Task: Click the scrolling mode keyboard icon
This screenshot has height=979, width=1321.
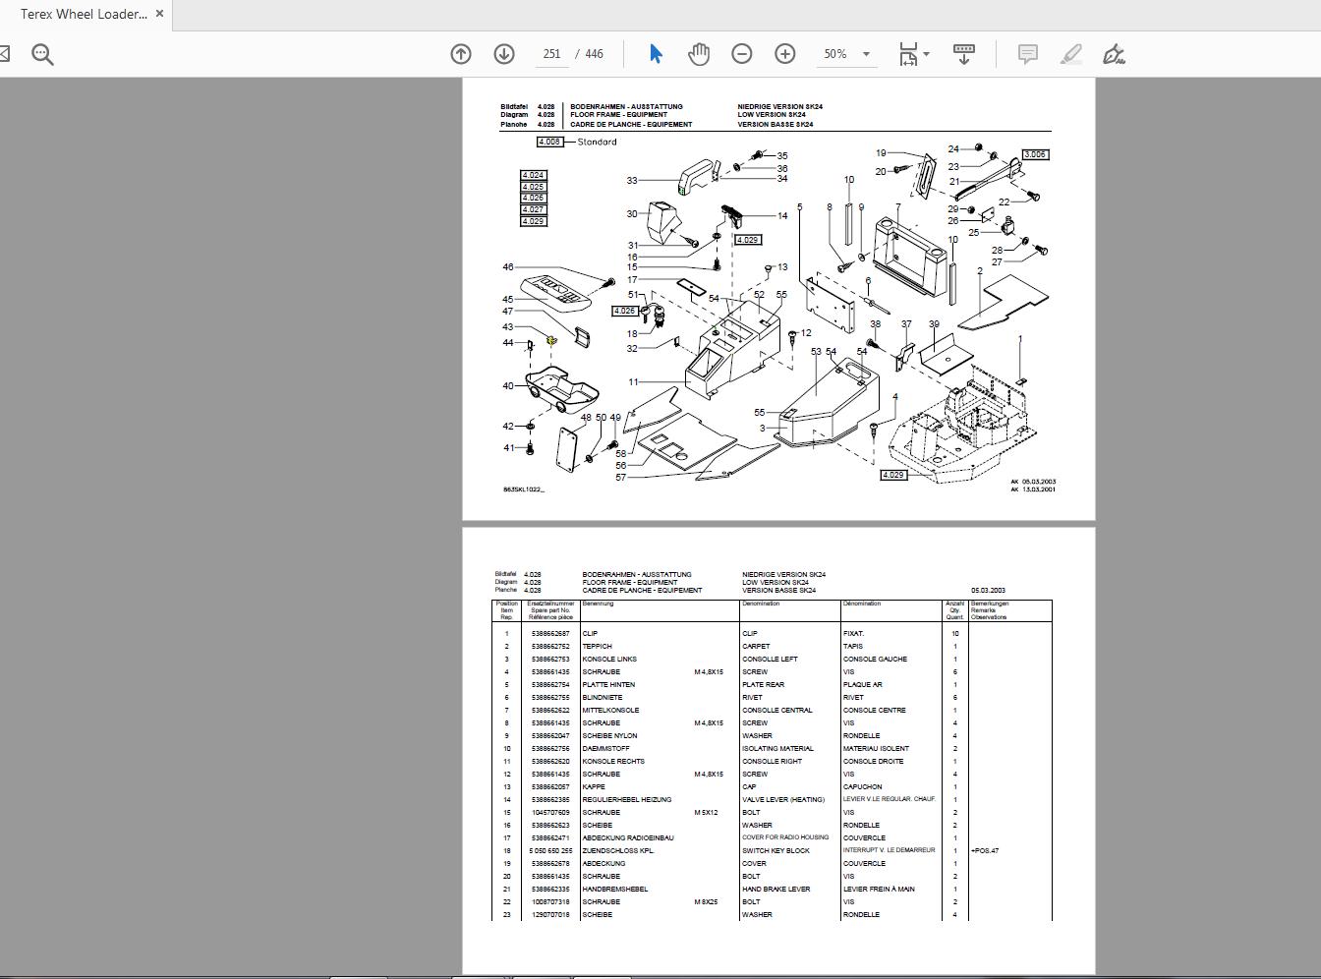Action: [964, 54]
